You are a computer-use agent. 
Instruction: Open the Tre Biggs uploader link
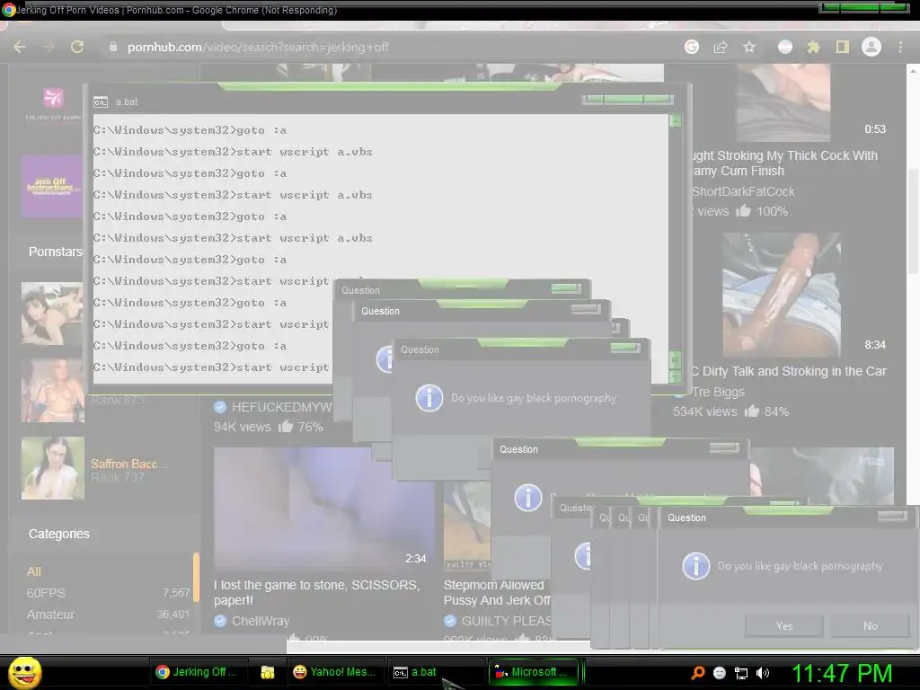(x=718, y=392)
